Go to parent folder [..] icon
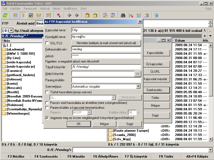The image size is (214, 160). click(4, 45)
